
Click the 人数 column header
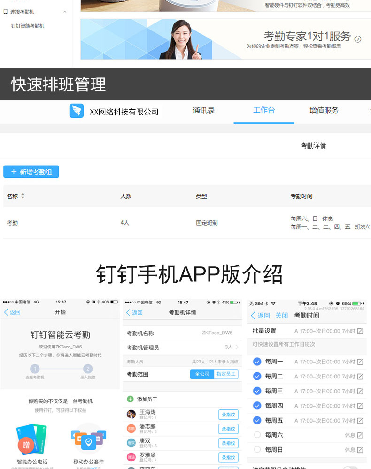(x=126, y=196)
